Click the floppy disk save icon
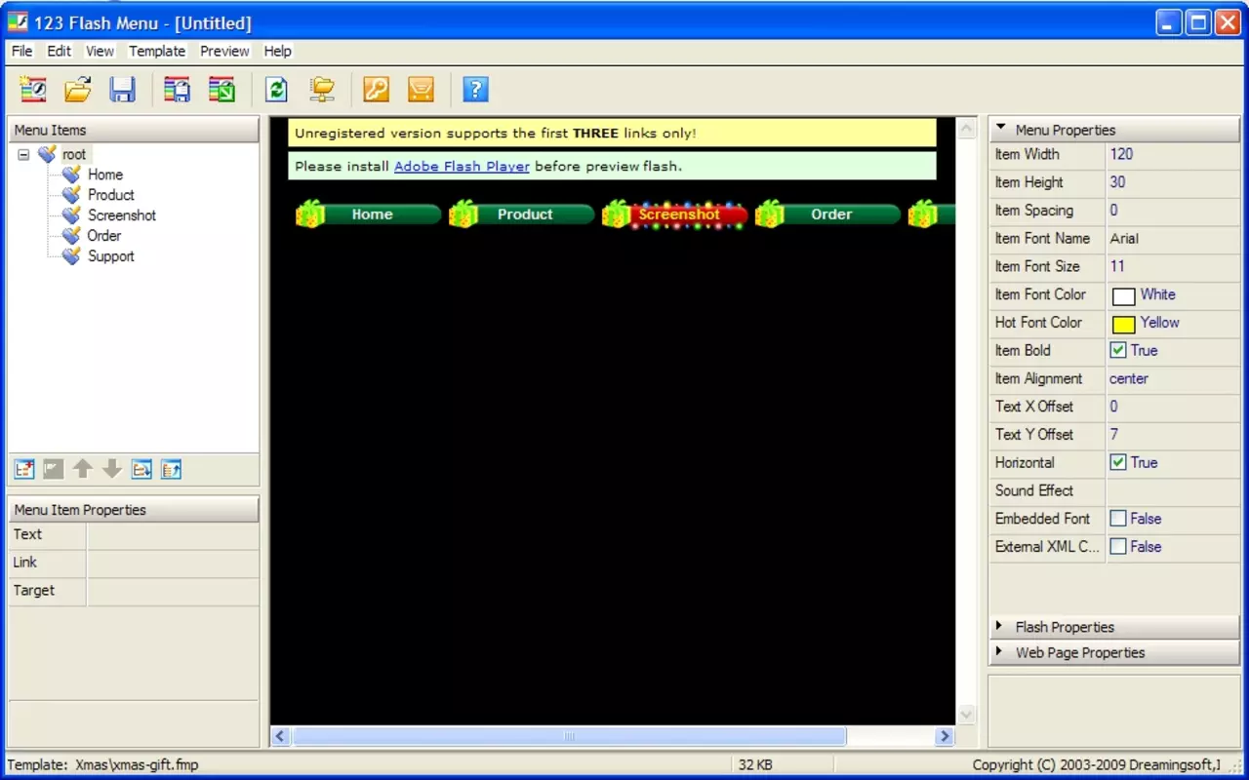Screen dimensions: 1249x780 click(x=122, y=90)
